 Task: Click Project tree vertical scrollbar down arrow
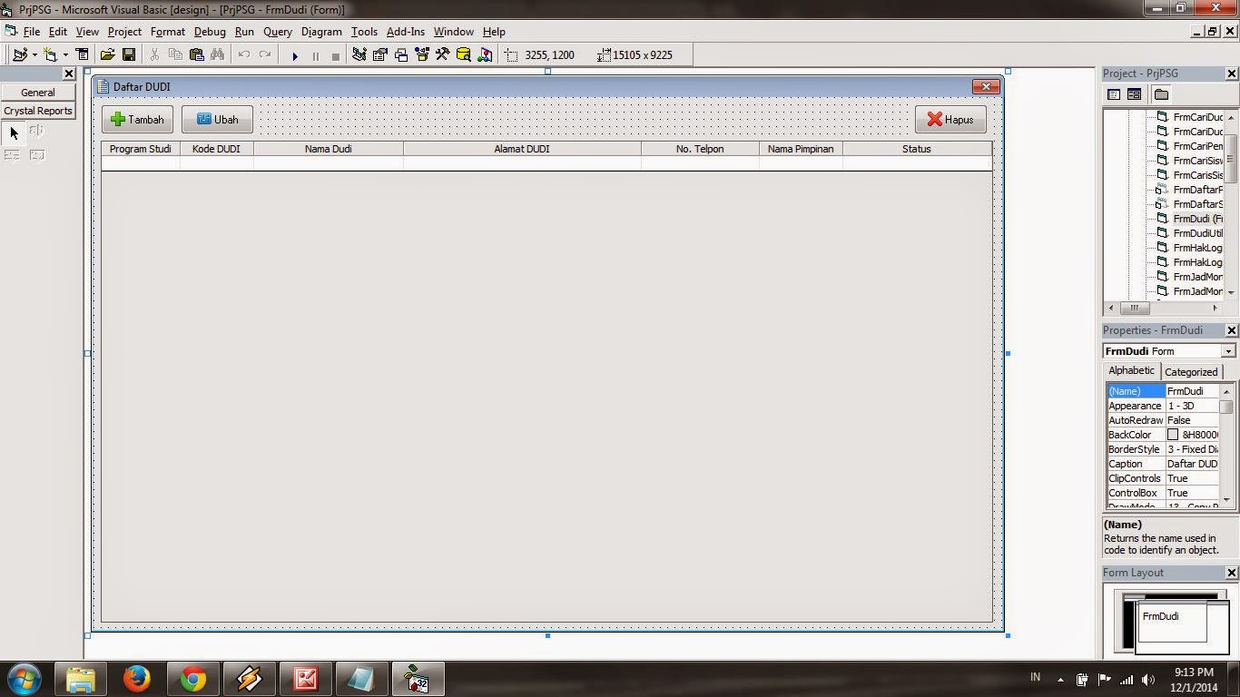point(1231,292)
